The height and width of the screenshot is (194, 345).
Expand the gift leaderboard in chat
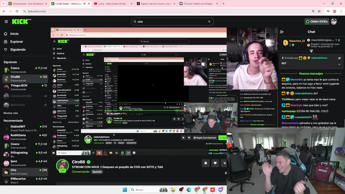pos(311,51)
